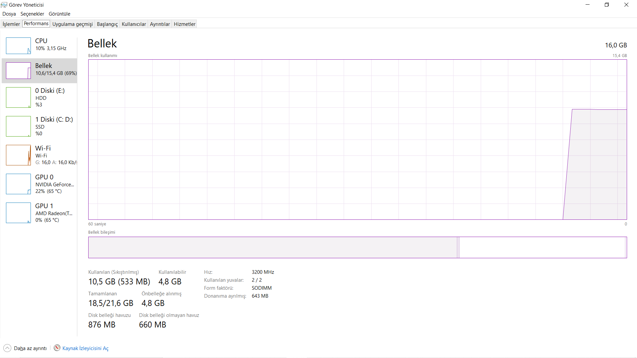
Task: Switch to the Başlangıç tab
Action: pyautogui.click(x=107, y=24)
